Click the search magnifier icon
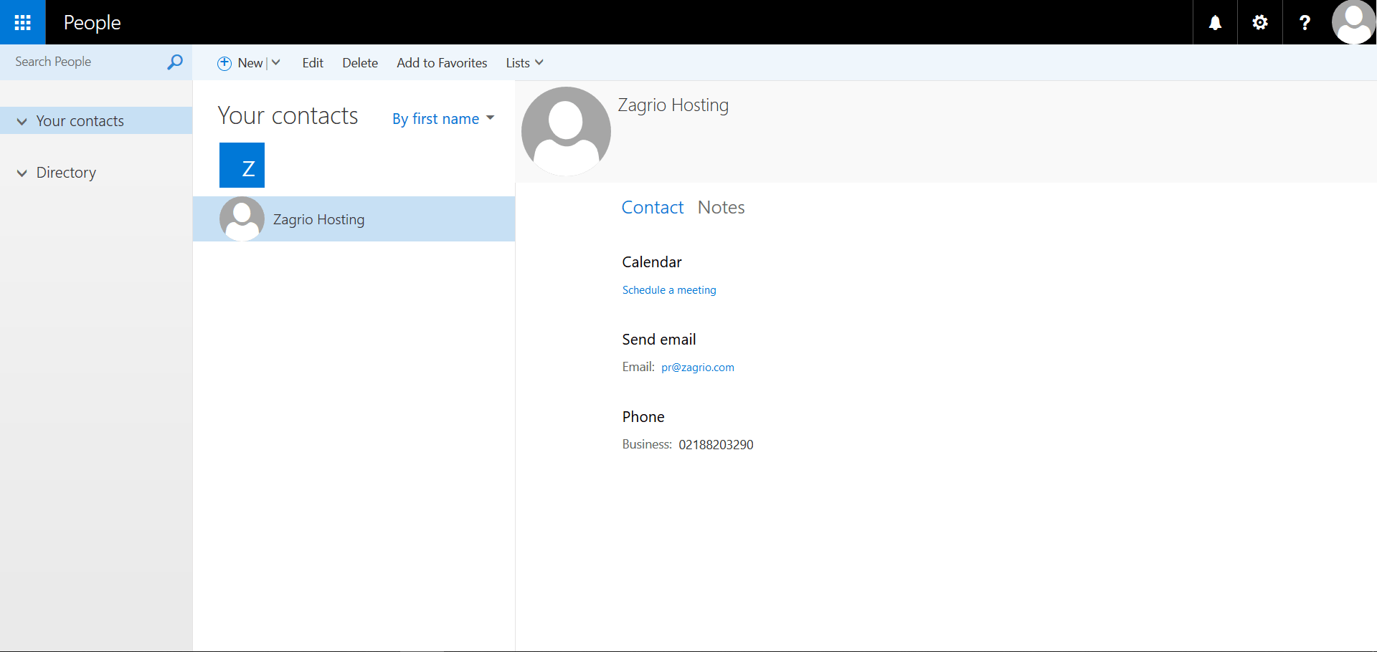This screenshot has height=652, width=1377. tap(174, 62)
